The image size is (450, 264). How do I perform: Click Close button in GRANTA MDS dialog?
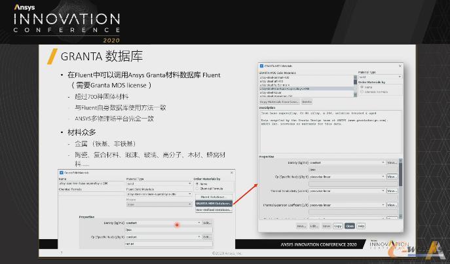point(350,226)
